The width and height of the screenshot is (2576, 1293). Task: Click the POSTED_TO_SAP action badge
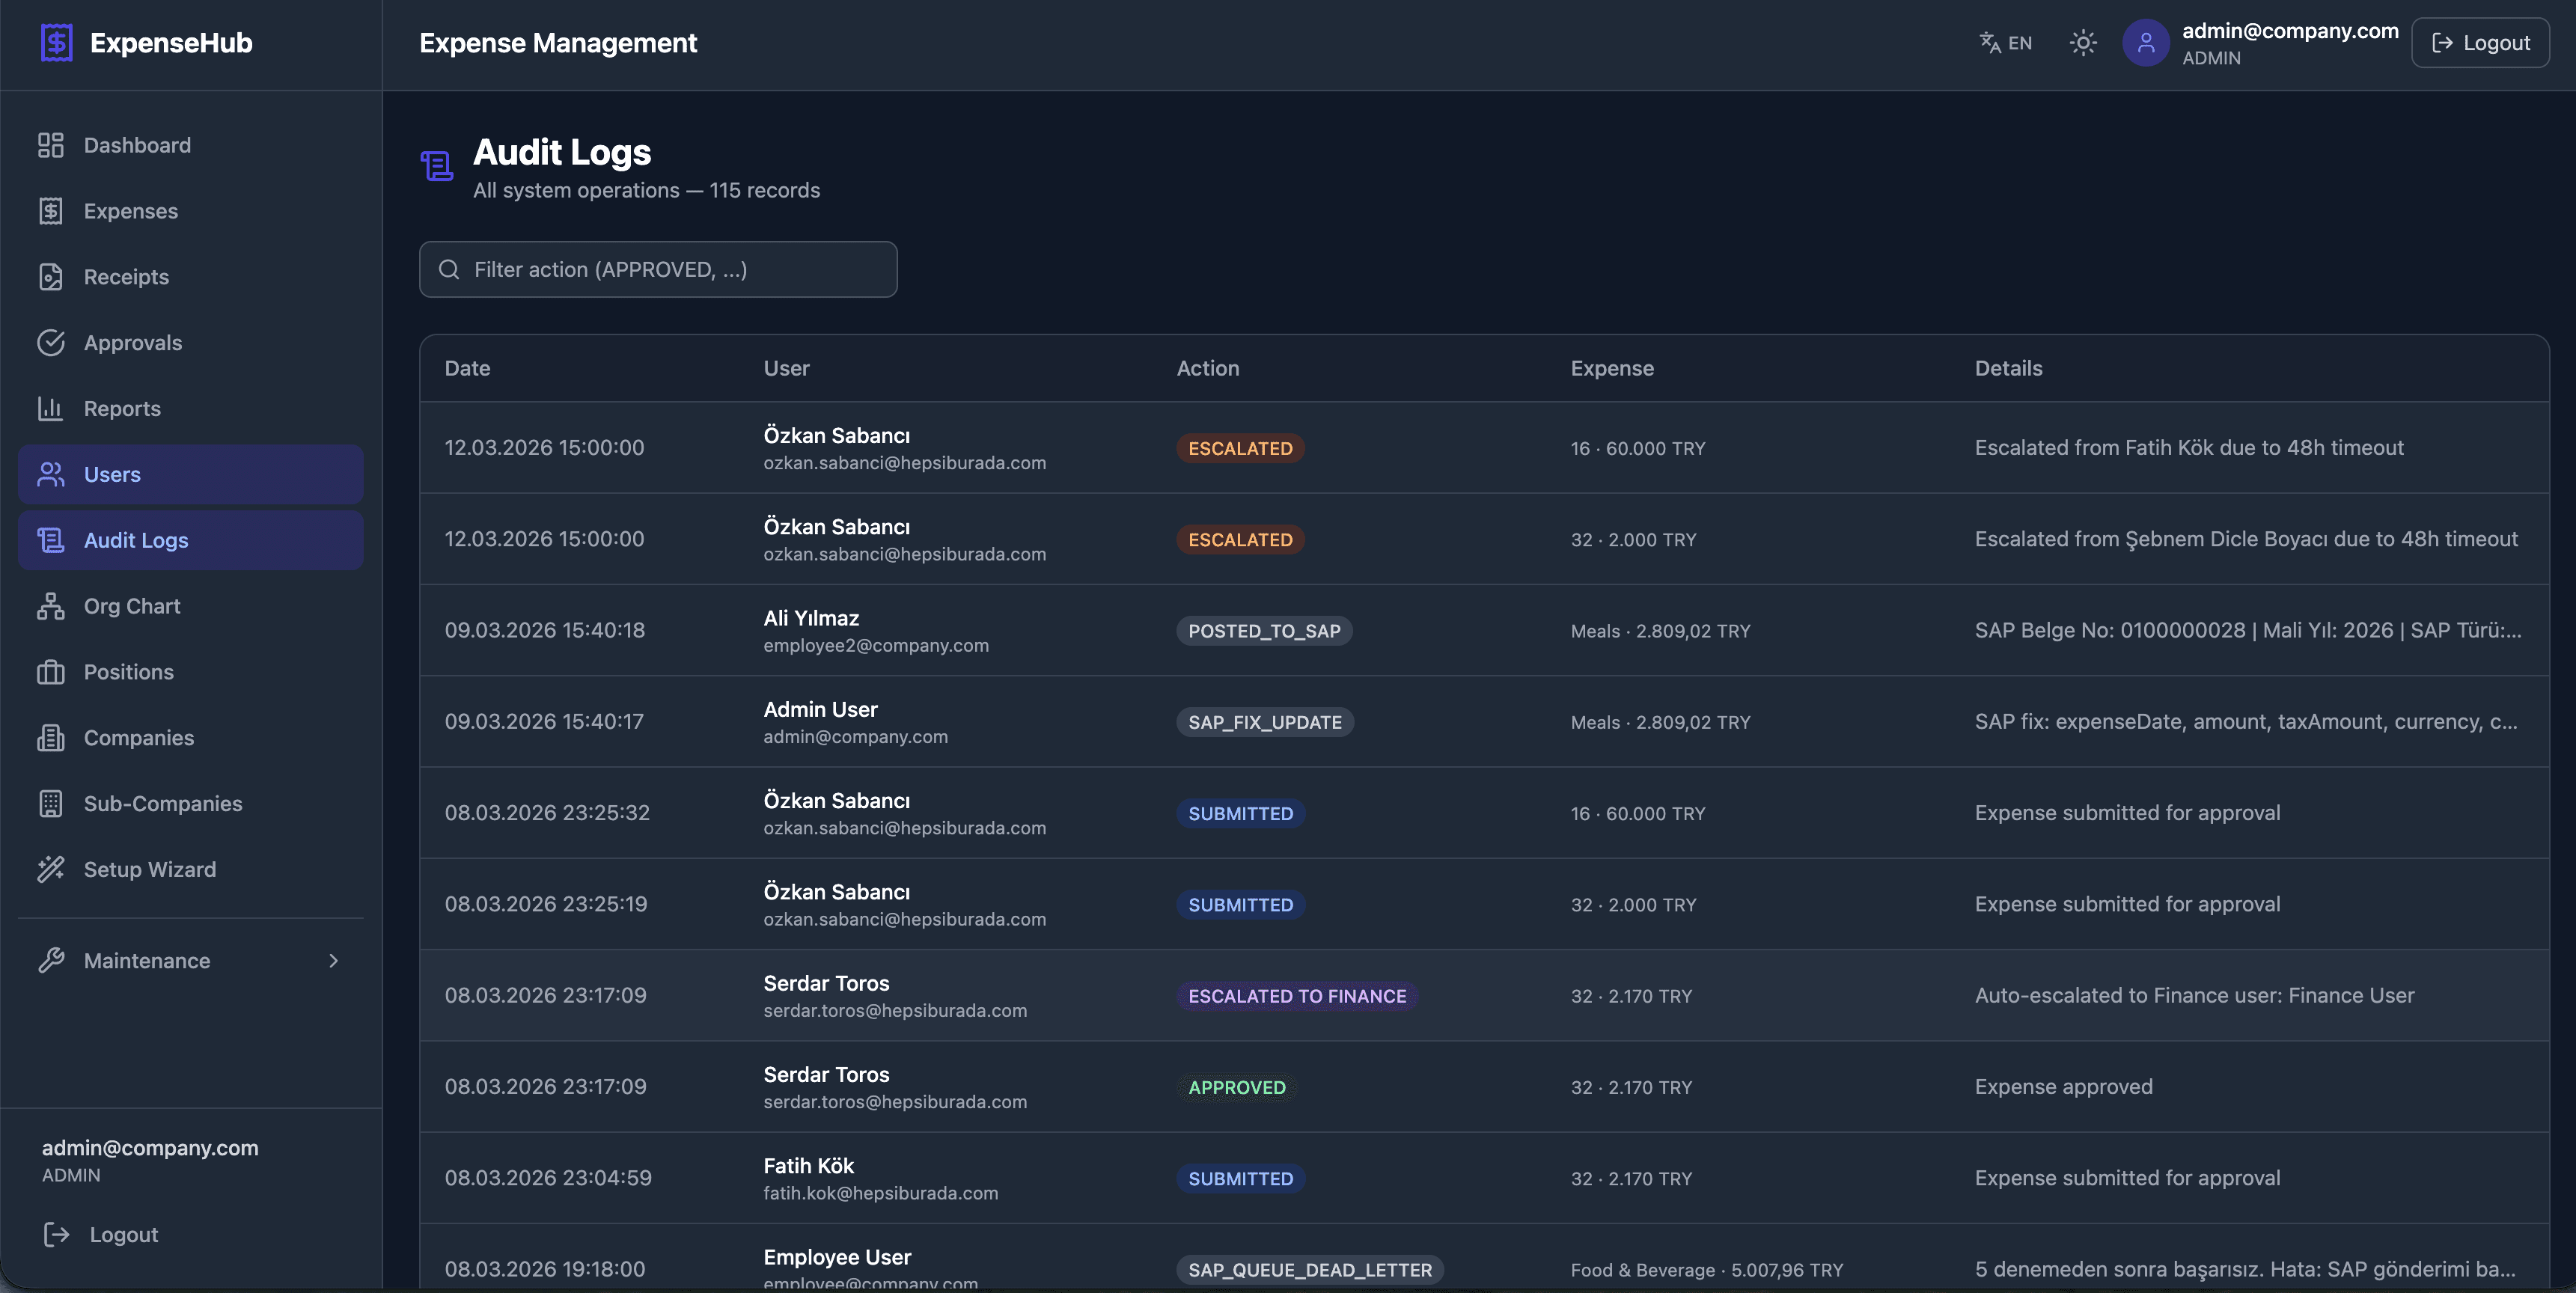1264,631
